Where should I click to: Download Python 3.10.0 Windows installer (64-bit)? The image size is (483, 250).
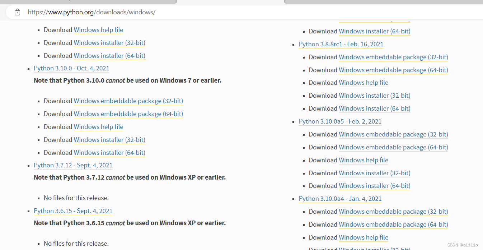click(109, 153)
